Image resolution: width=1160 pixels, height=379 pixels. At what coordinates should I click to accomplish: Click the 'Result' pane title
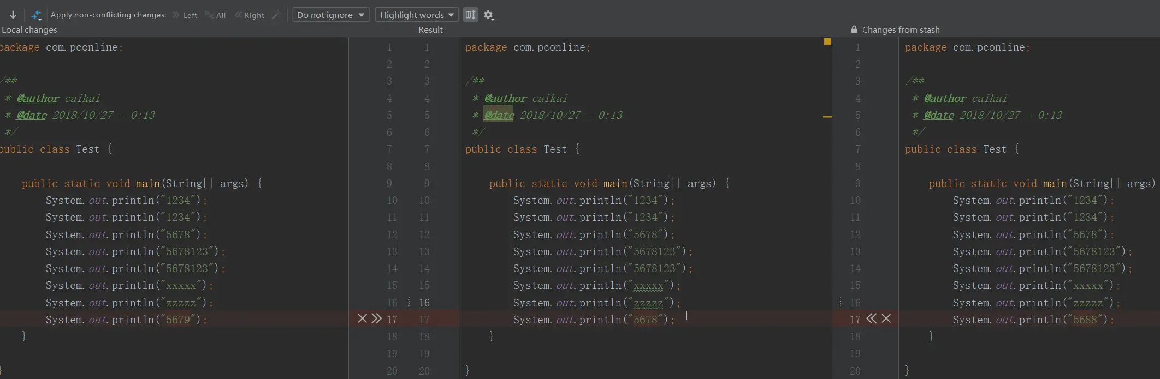tap(430, 29)
